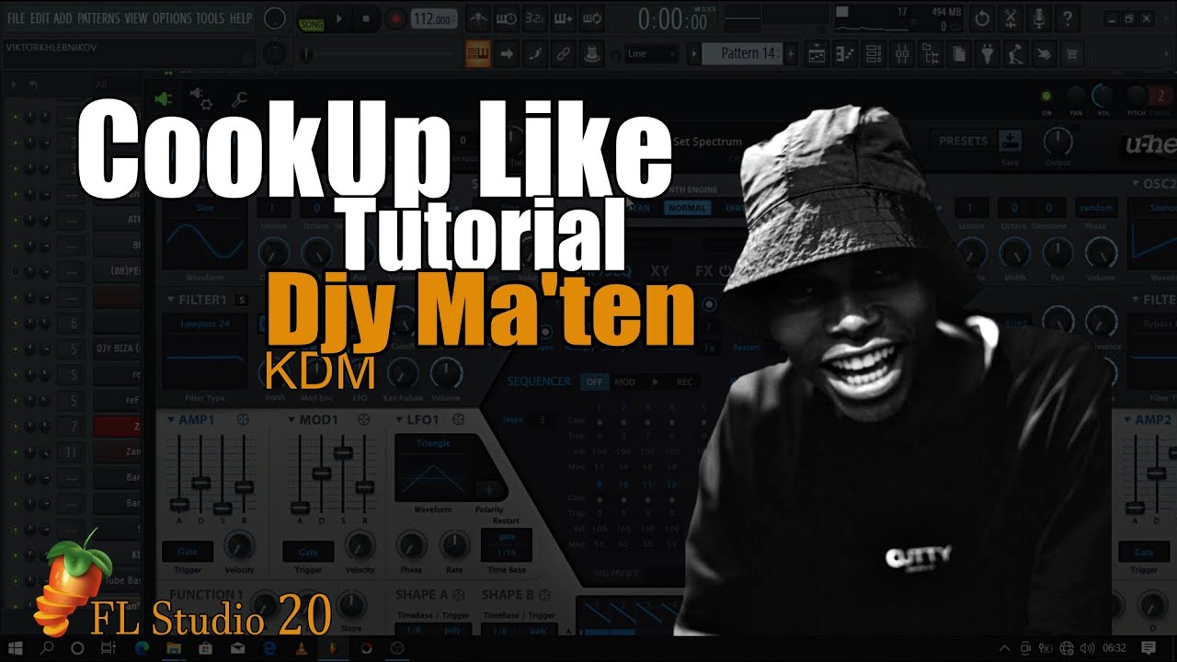Switch to the XY tab
The image size is (1177, 662).
tap(658, 271)
